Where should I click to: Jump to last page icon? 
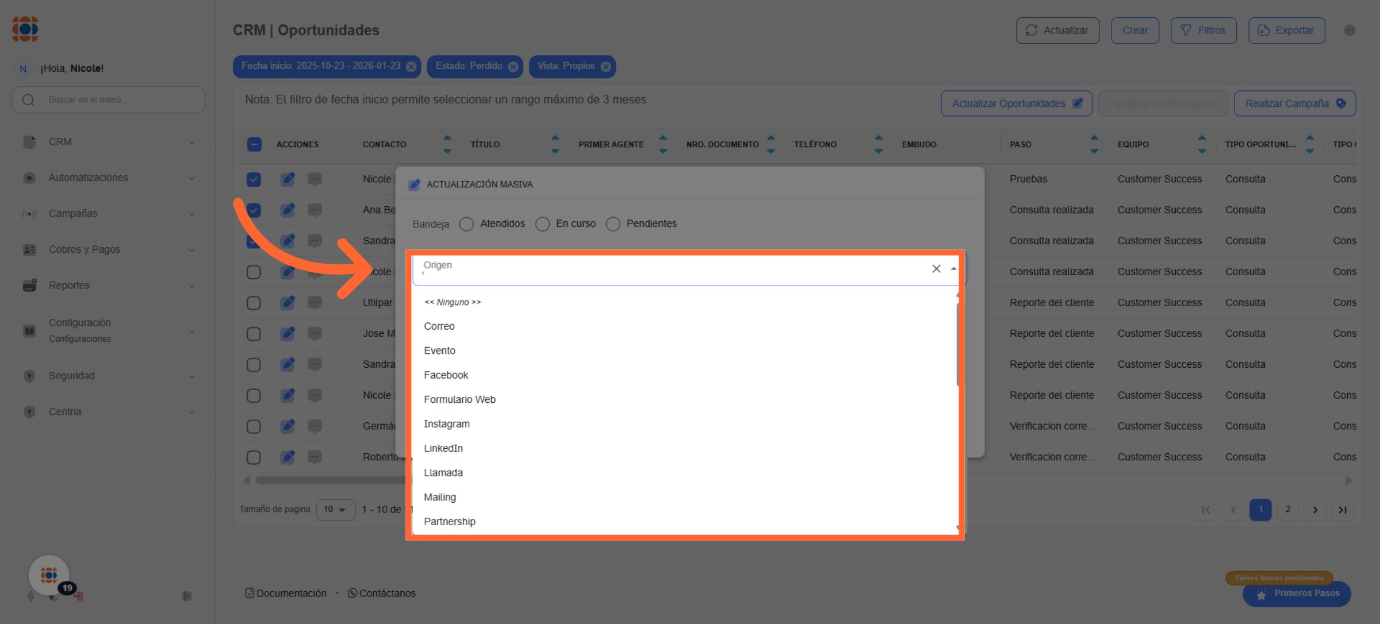coord(1343,510)
